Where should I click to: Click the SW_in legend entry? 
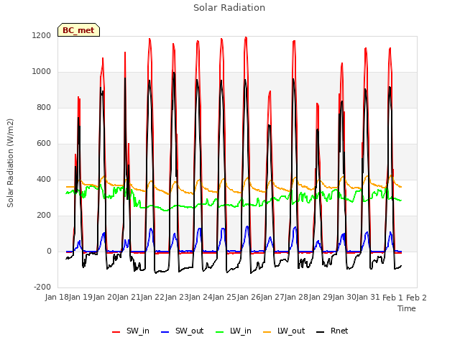[131, 331]
